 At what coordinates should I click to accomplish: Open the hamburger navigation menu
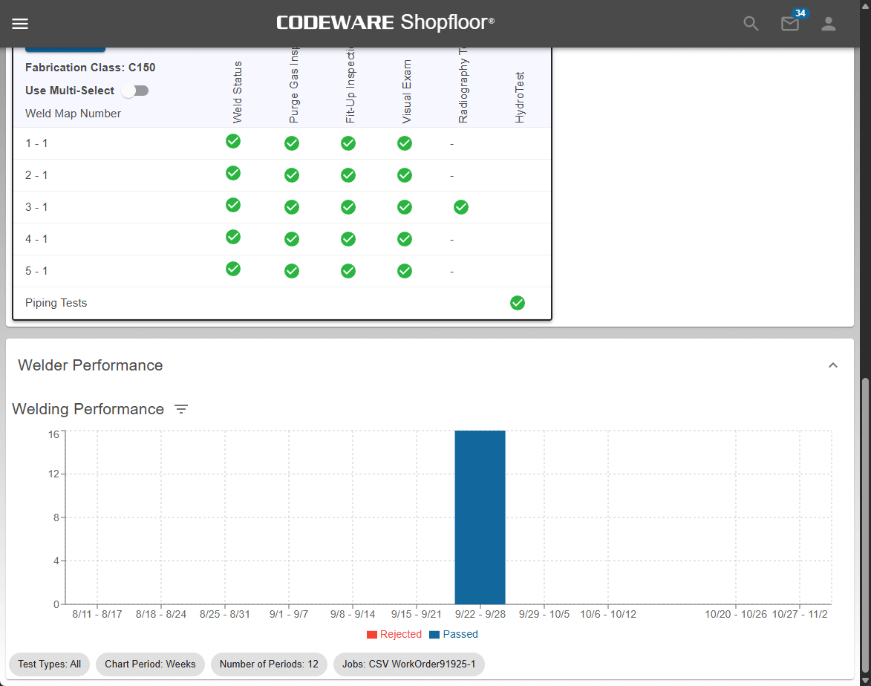(x=20, y=24)
